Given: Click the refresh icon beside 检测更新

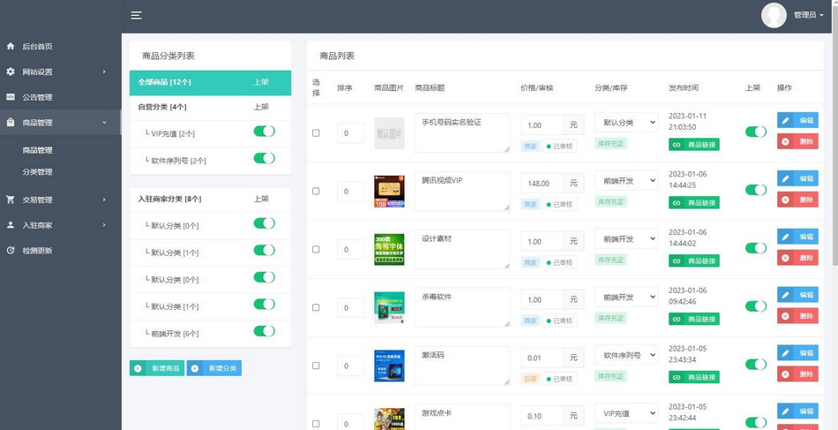Looking at the screenshot, I should tap(11, 250).
